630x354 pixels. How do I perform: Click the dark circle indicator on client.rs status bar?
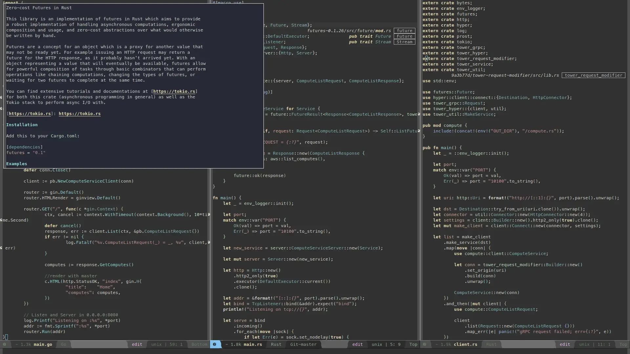(x=425, y=344)
